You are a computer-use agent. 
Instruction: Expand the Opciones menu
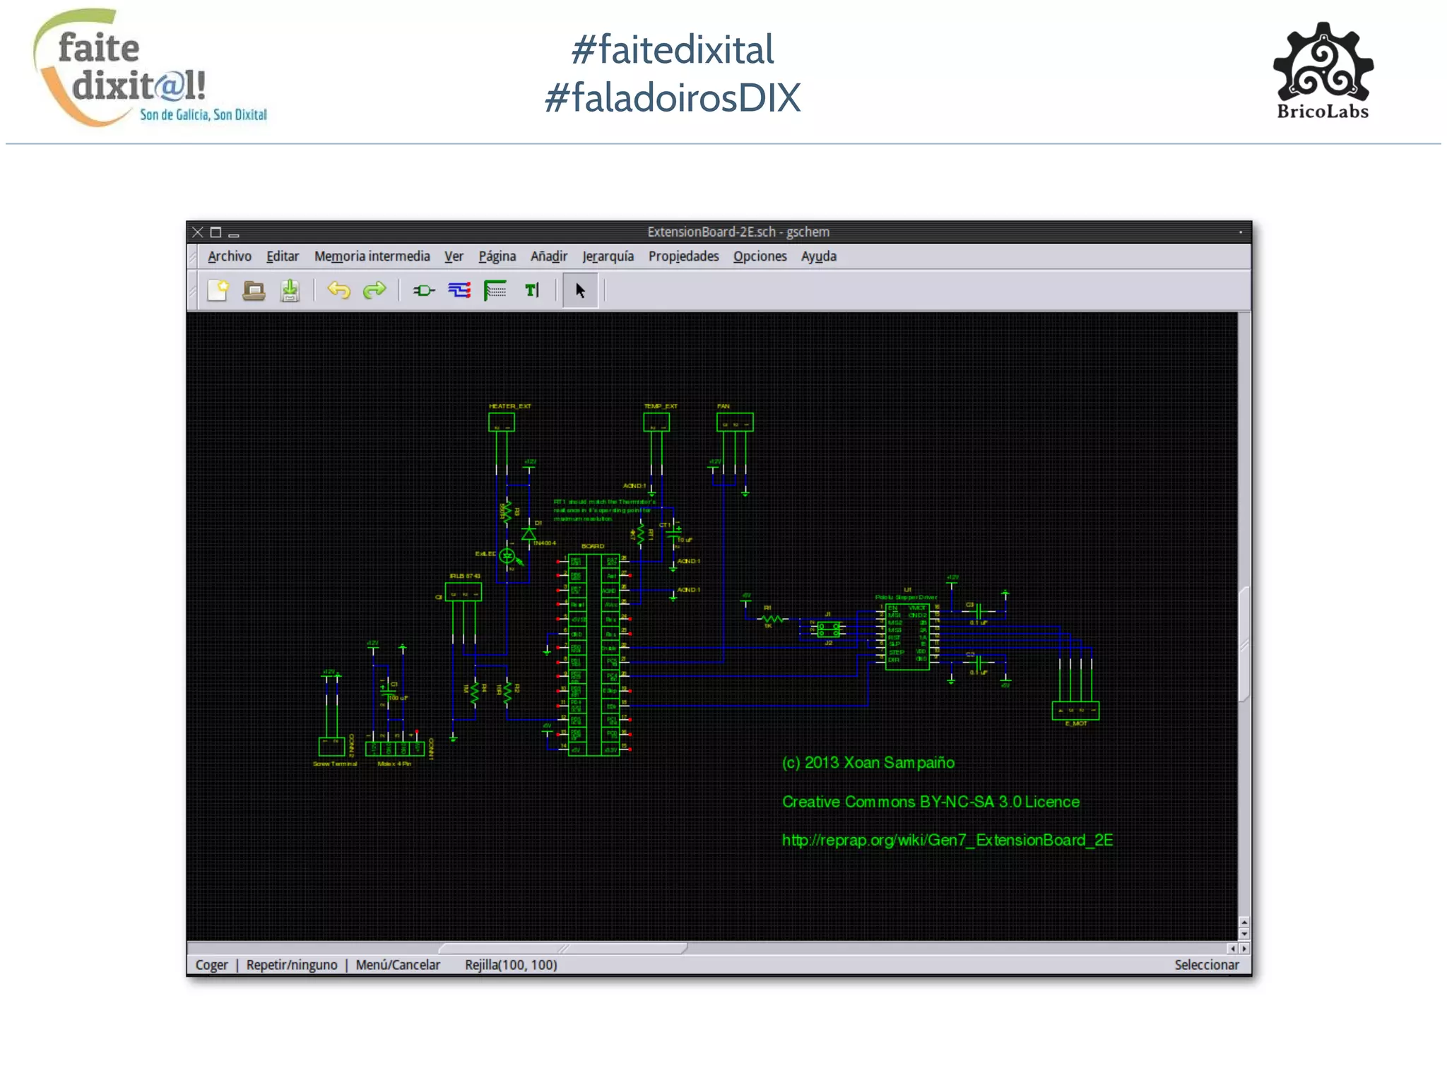pos(759,256)
